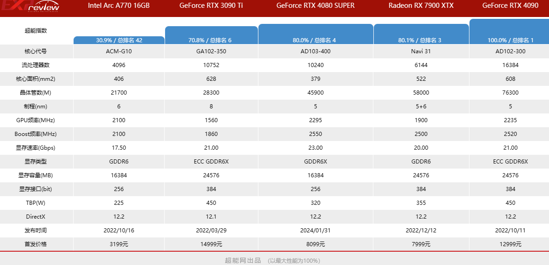Open the Intel Arc A770 16GB column header
Screen dimensions: 549x265
[119, 6]
